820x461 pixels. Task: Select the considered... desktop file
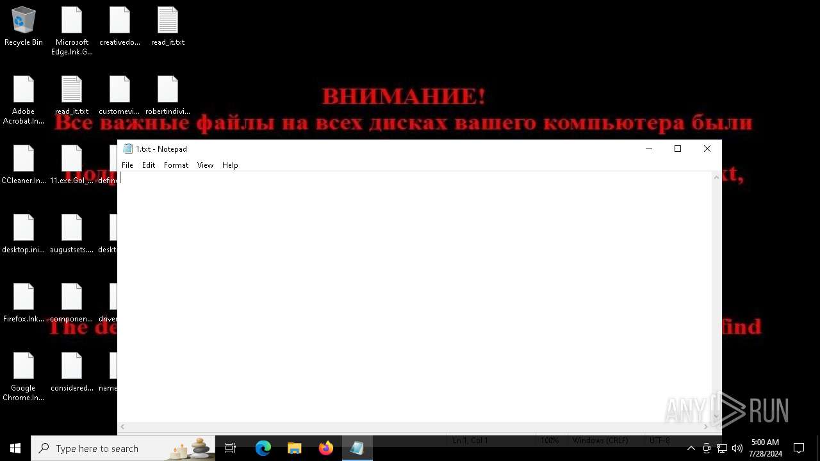point(72,373)
